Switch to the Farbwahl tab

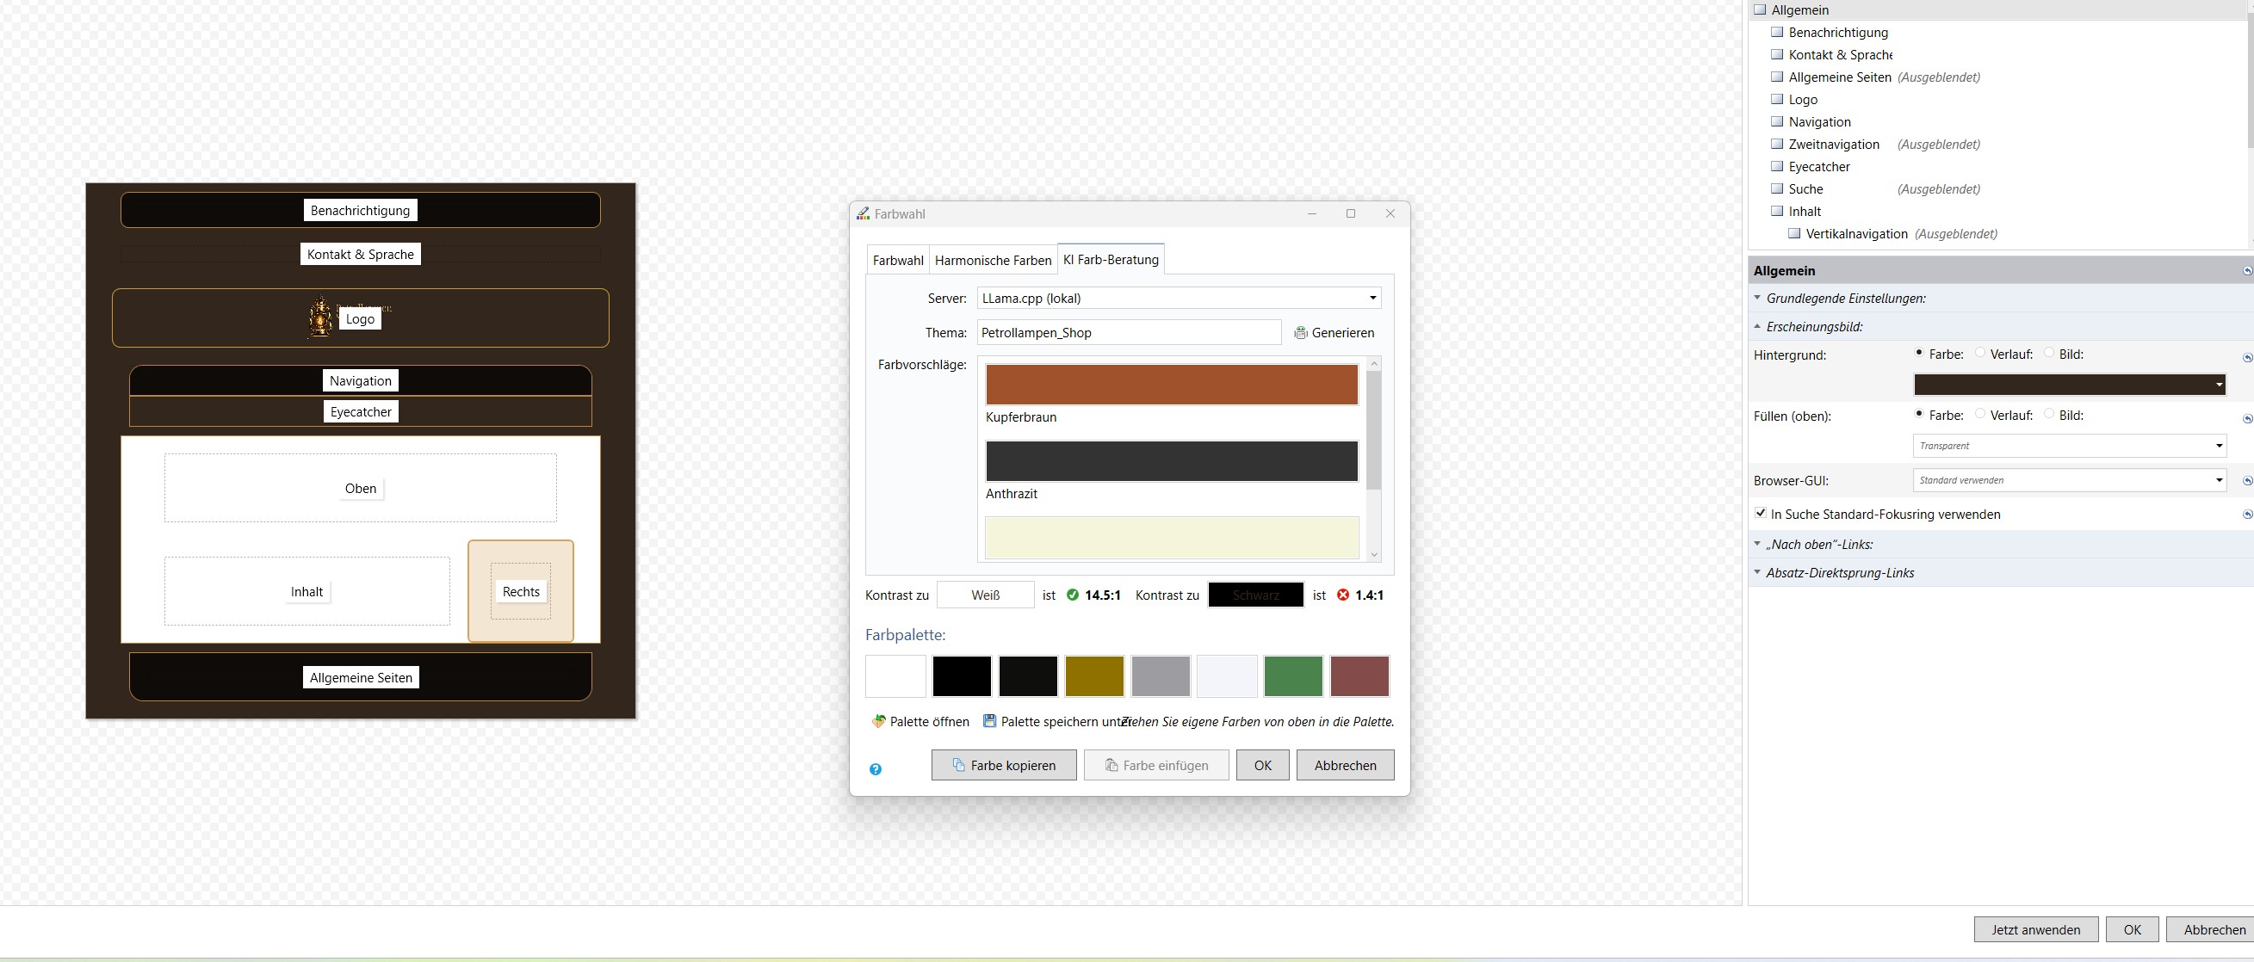[898, 261]
